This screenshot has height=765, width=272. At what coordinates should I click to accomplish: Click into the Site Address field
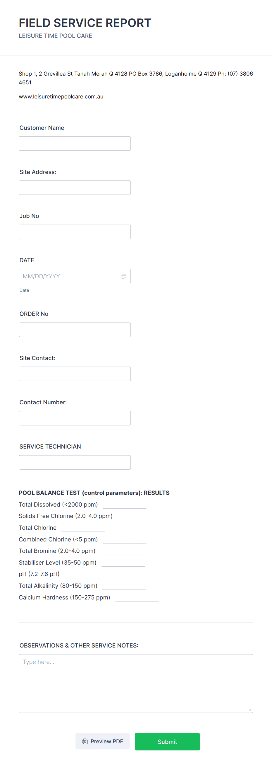coord(75,188)
